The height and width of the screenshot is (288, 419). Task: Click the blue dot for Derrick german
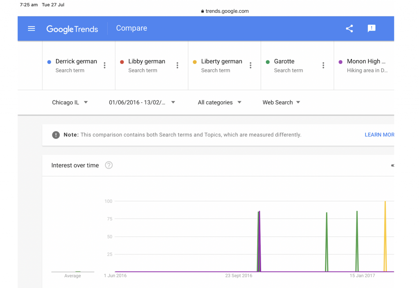49,62
